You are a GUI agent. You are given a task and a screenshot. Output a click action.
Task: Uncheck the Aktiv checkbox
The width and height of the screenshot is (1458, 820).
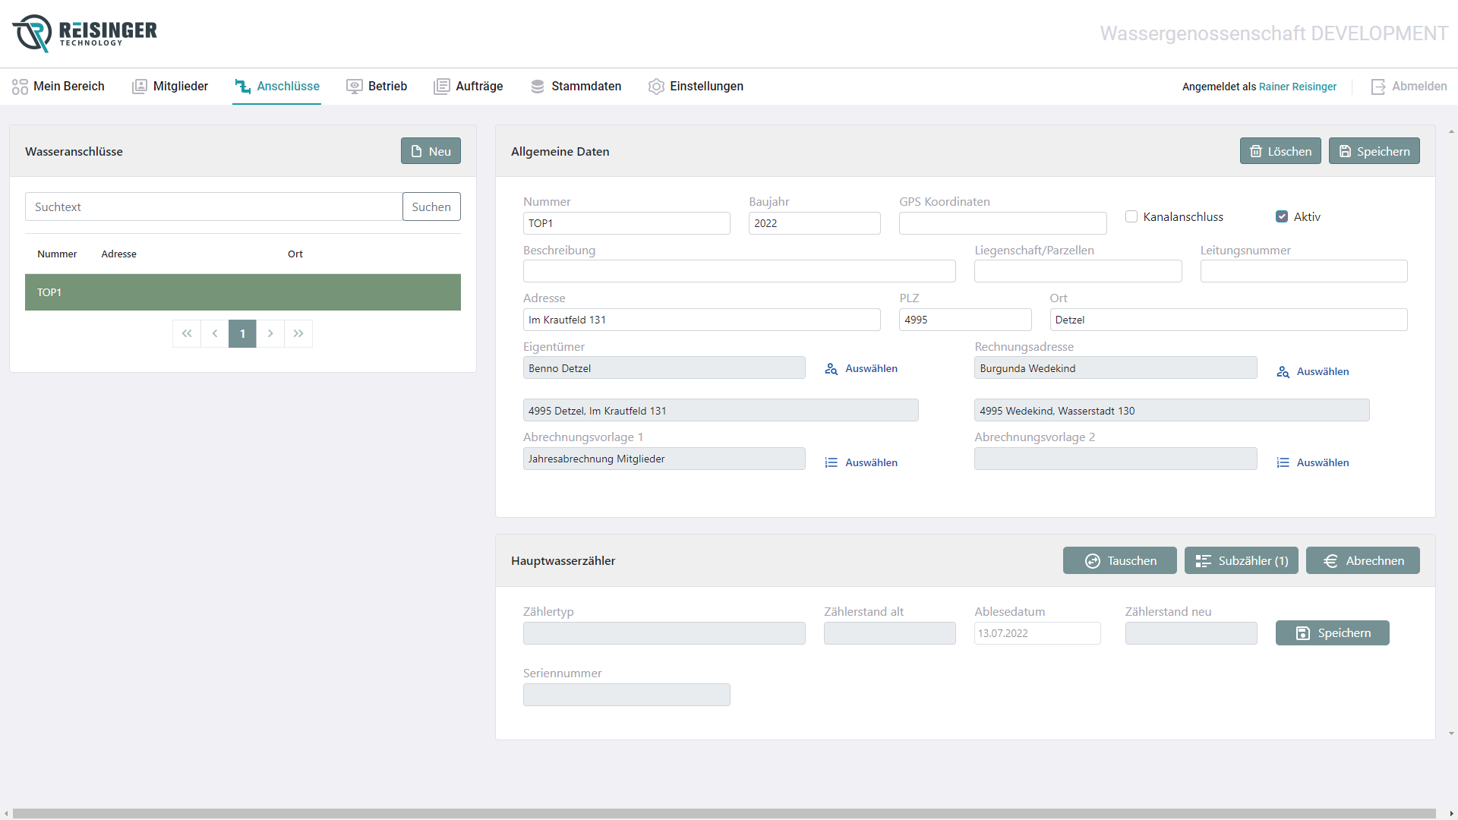[x=1282, y=216]
